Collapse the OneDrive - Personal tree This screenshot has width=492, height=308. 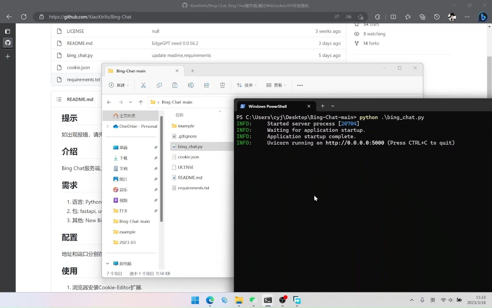(107, 126)
